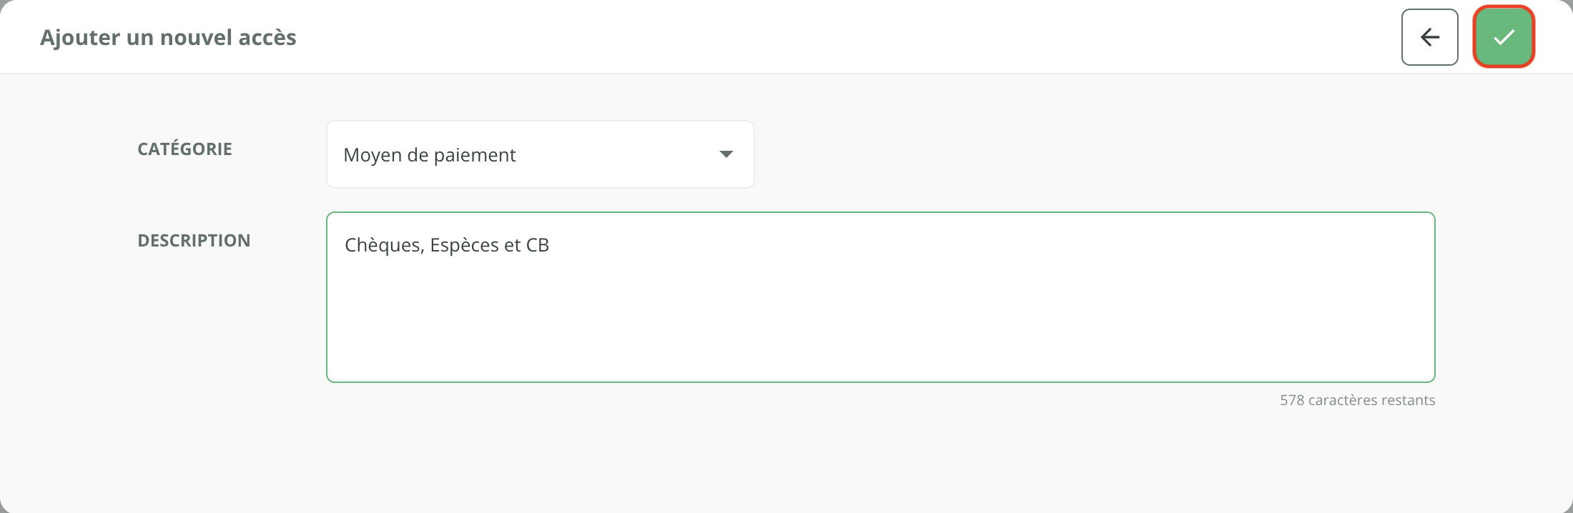
Task: Click the DESCRIPTION field label
Action: (x=194, y=241)
